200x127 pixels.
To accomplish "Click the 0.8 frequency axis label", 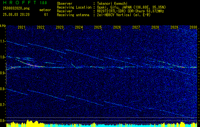I will [3, 89].
